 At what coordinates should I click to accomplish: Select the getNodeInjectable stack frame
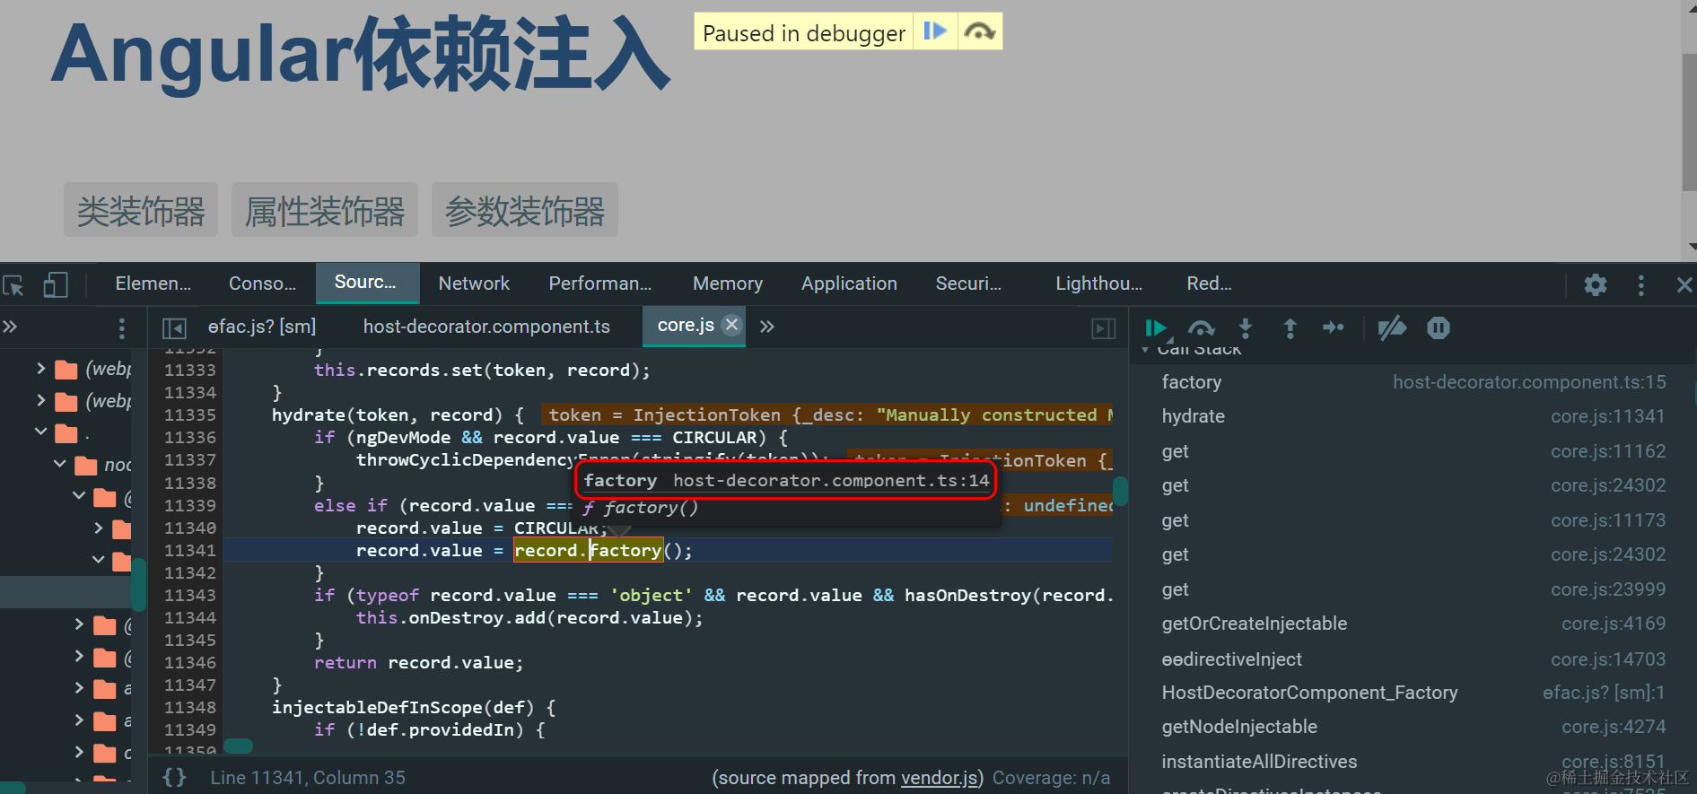pyautogui.click(x=1413, y=727)
